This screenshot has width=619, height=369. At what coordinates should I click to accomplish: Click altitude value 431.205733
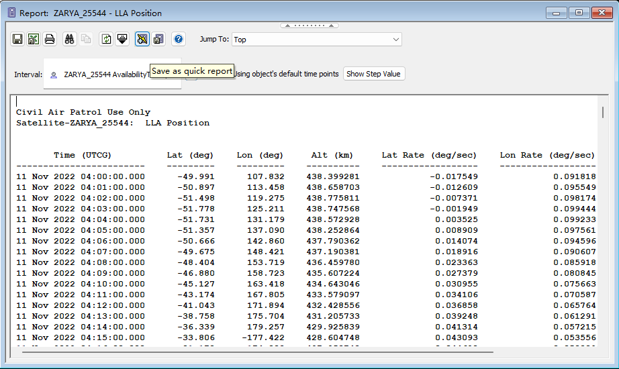click(333, 316)
